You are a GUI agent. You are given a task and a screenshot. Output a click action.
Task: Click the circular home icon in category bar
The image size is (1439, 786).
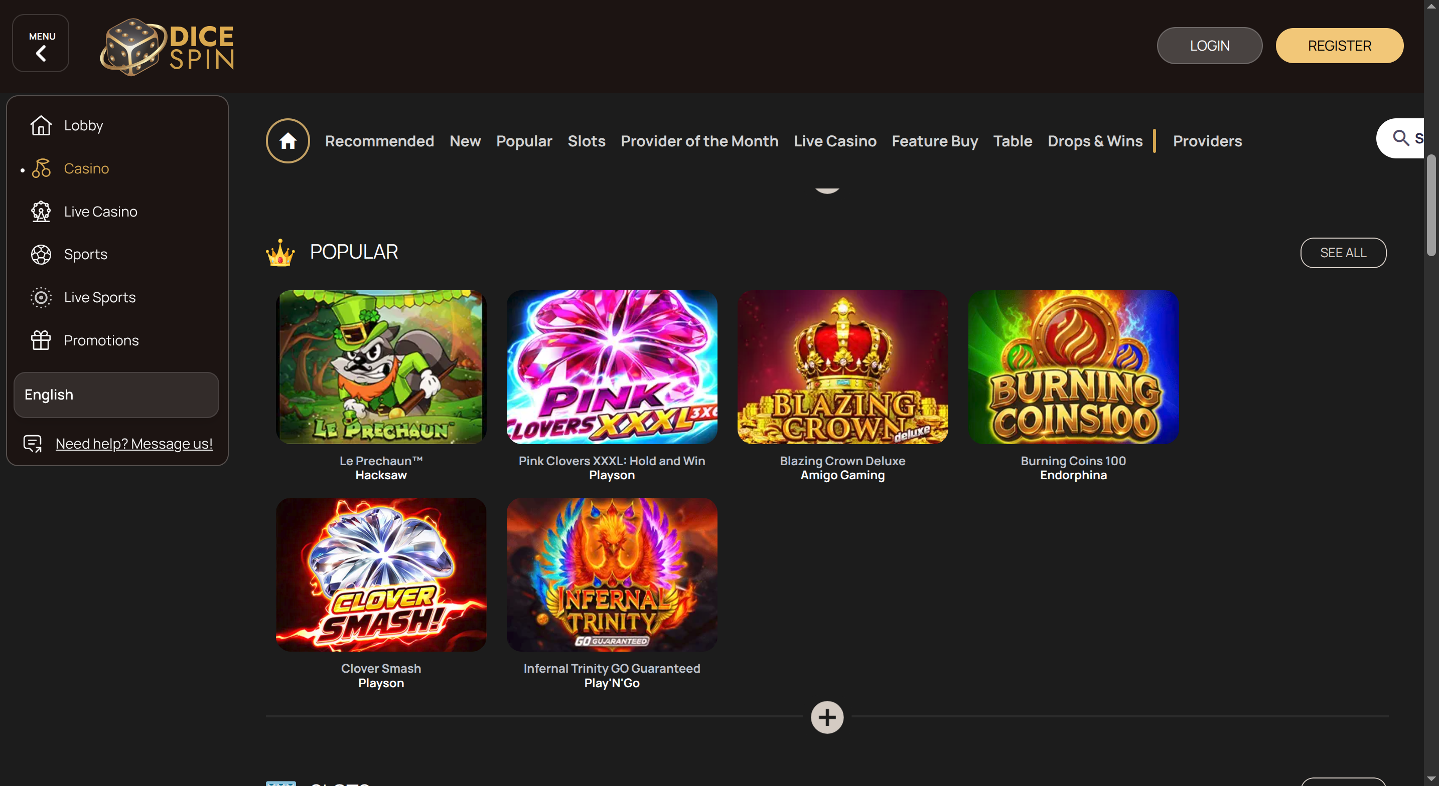[x=287, y=141]
